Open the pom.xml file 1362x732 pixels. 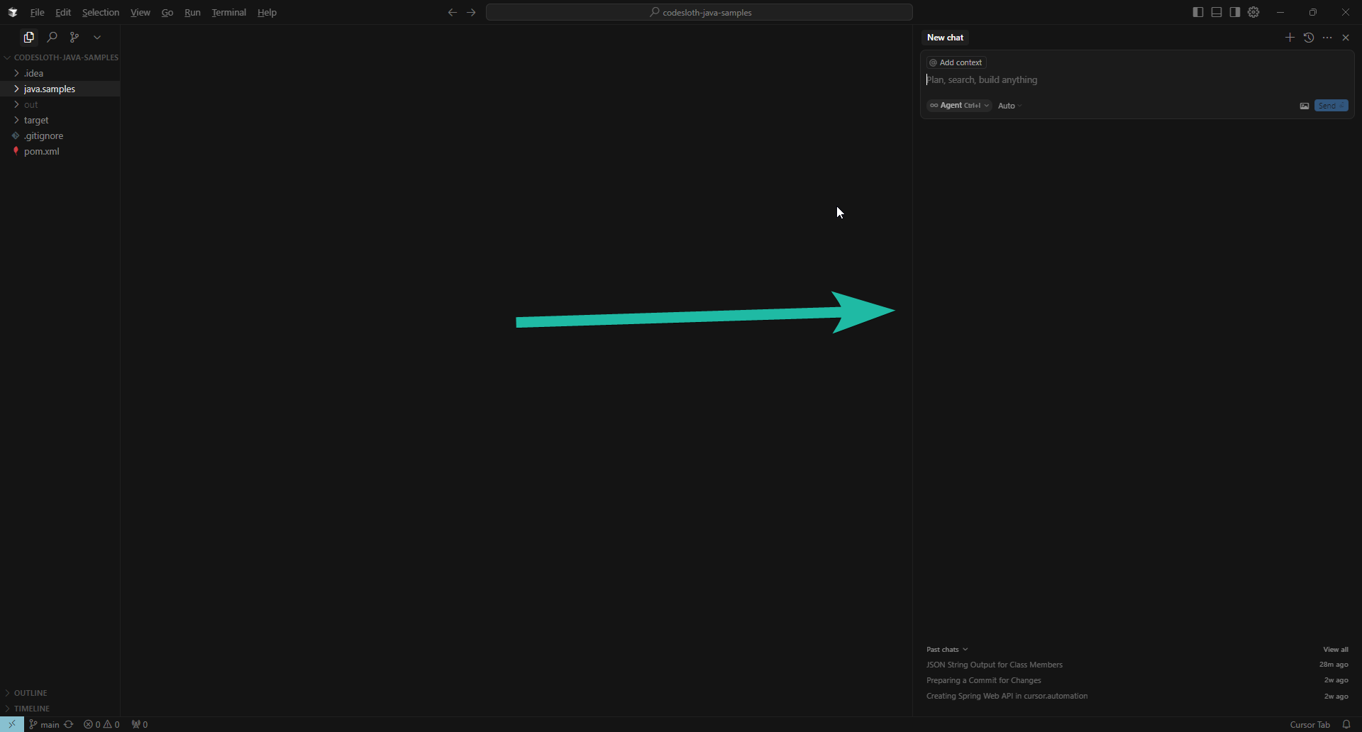(60, 151)
